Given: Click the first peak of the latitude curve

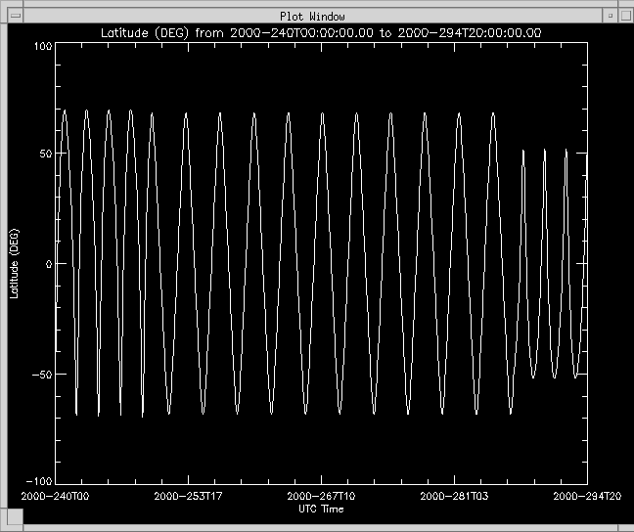Looking at the screenshot, I should [65, 111].
